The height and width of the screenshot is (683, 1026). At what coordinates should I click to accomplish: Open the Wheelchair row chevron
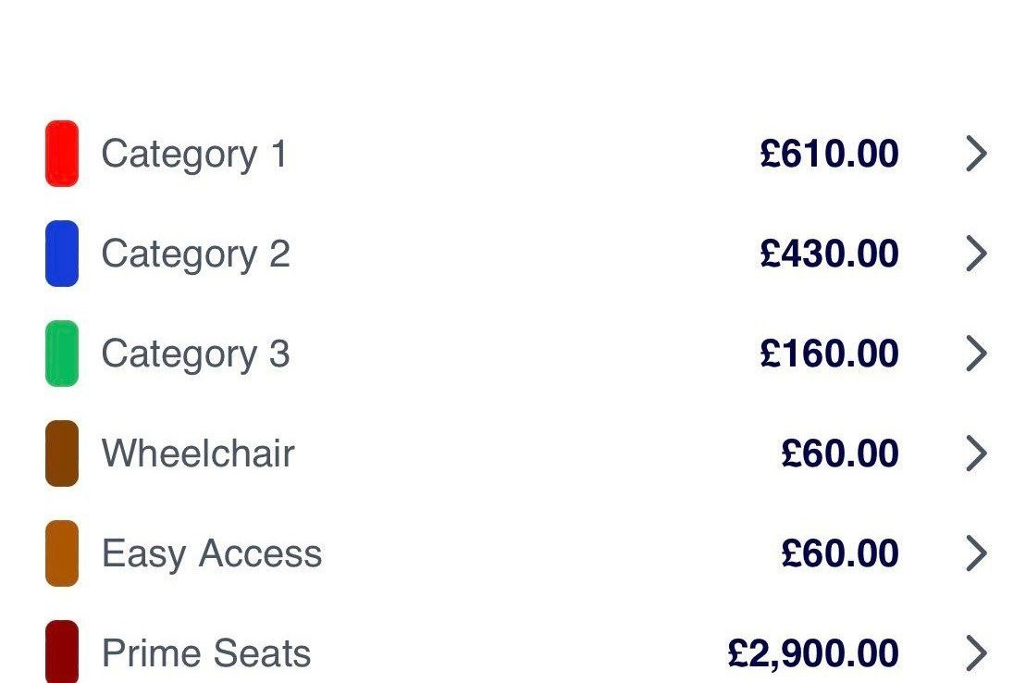click(x=976, y=453)
